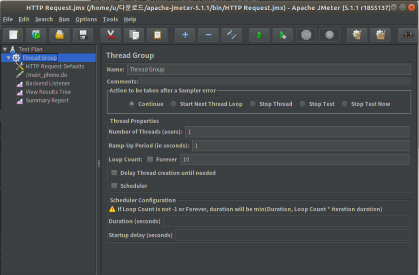Click the Open file folder icon
Viewport: 419px width, 275px height.
60,35
